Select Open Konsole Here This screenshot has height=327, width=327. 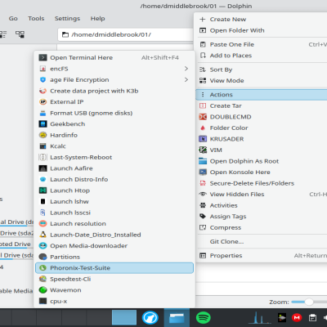(x=262, y=172)
